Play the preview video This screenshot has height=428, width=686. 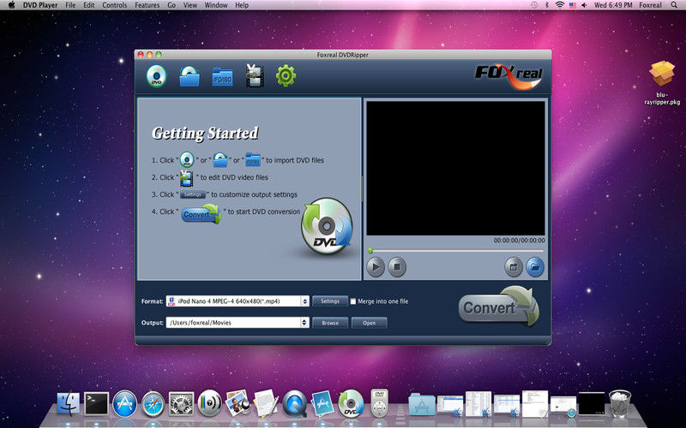[x=375, y=267]
